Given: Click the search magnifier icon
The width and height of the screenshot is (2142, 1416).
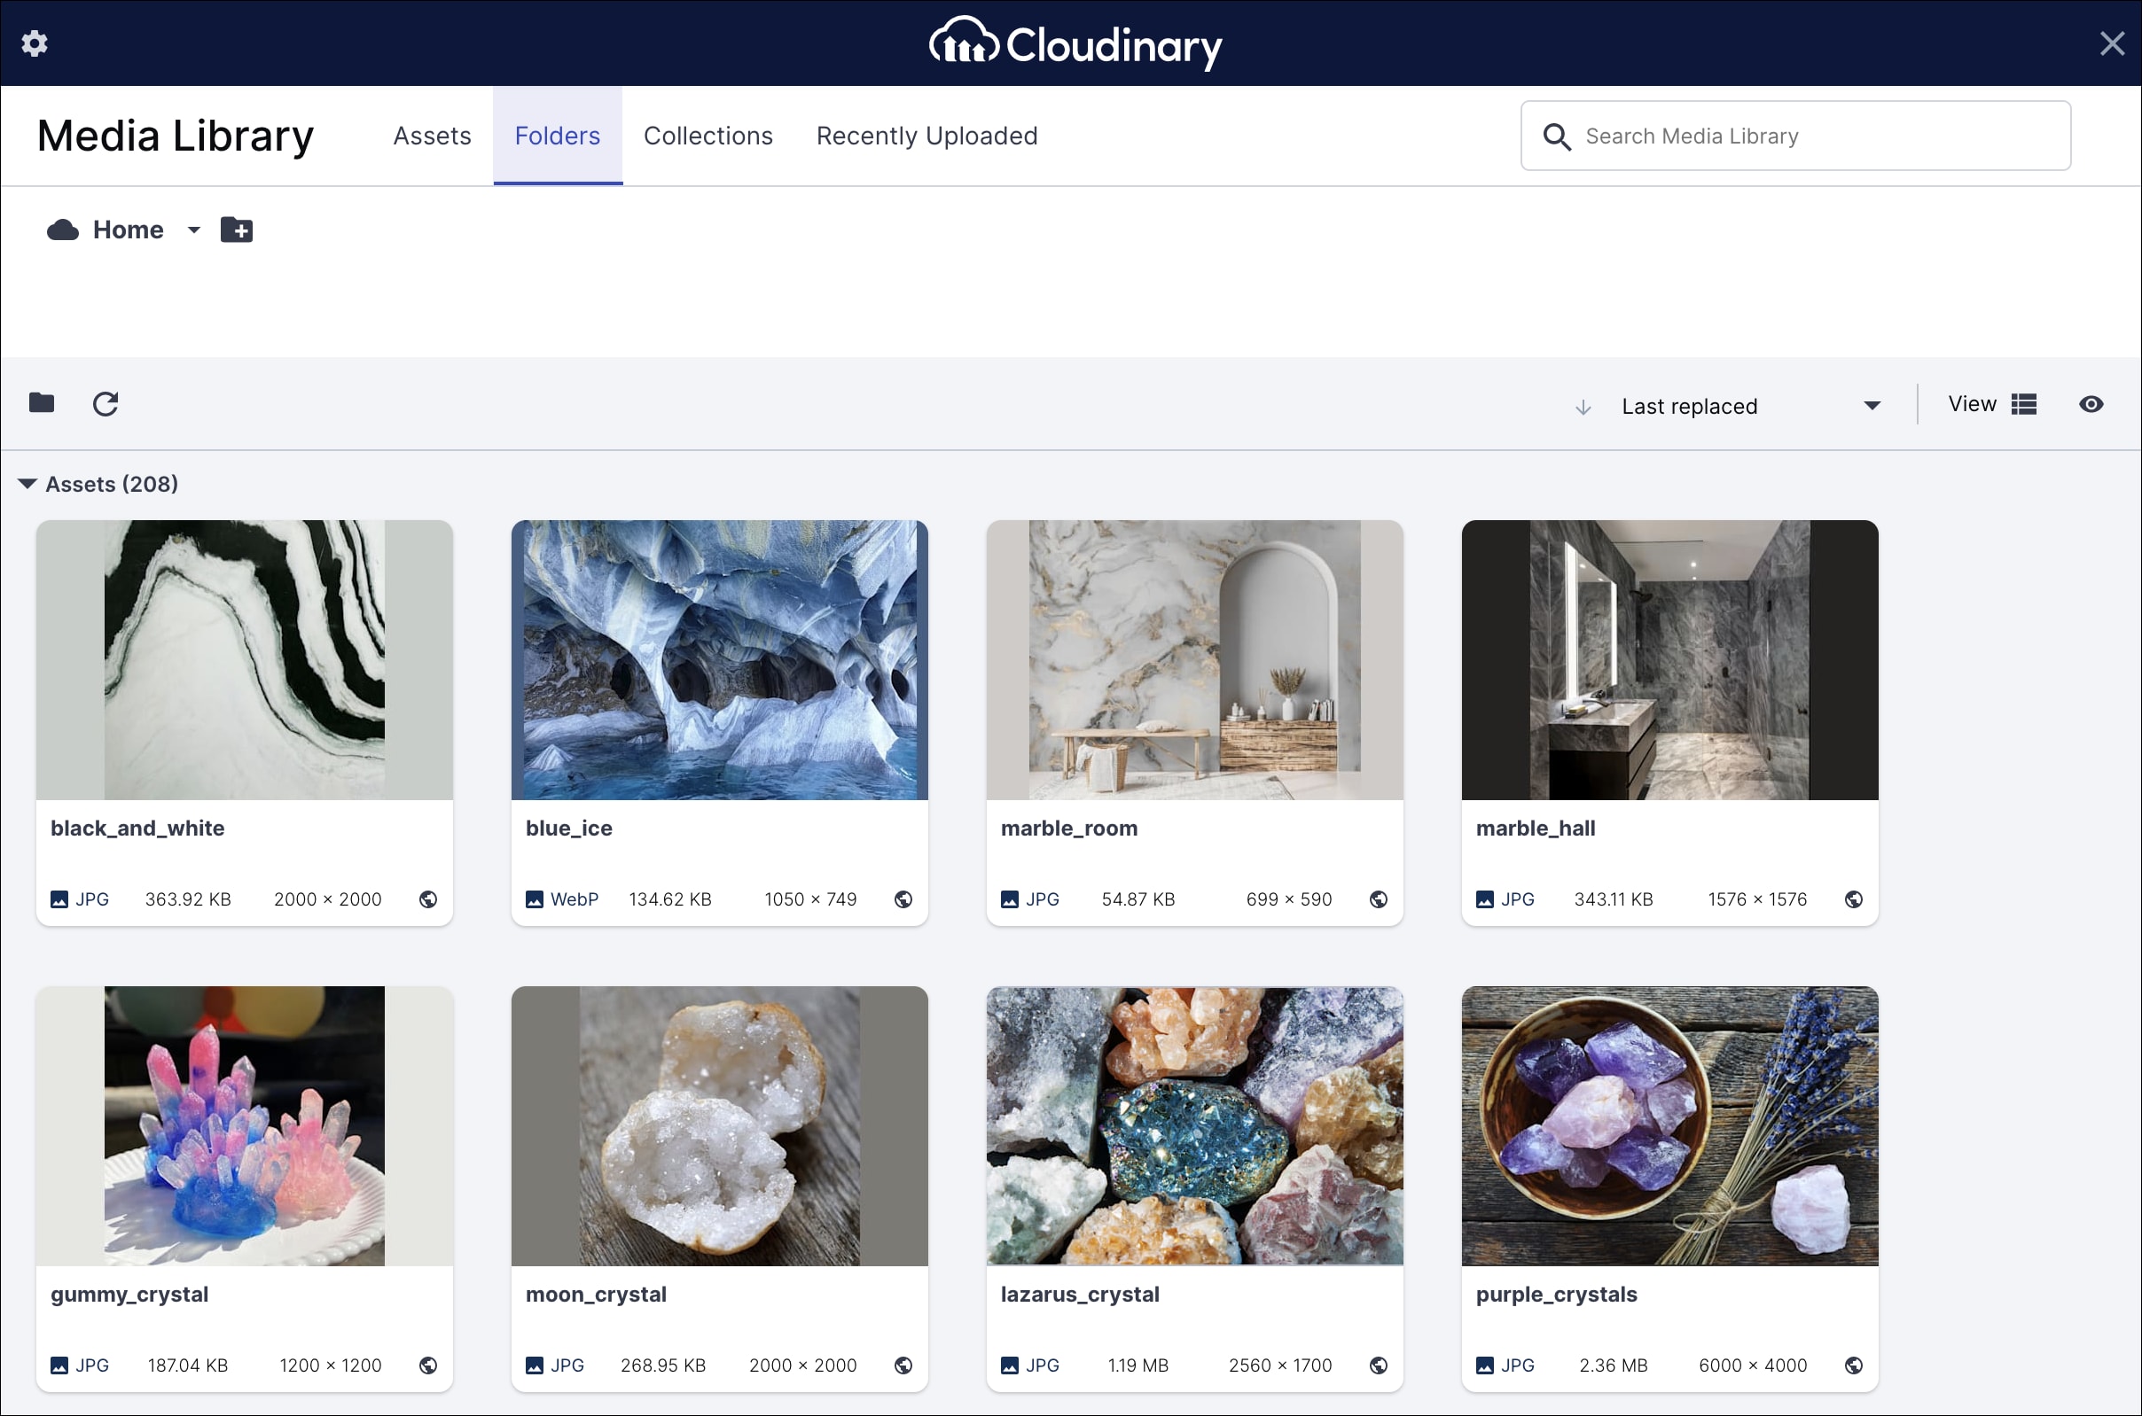Looking at the screenshot, I should [x=1557, y=136].
